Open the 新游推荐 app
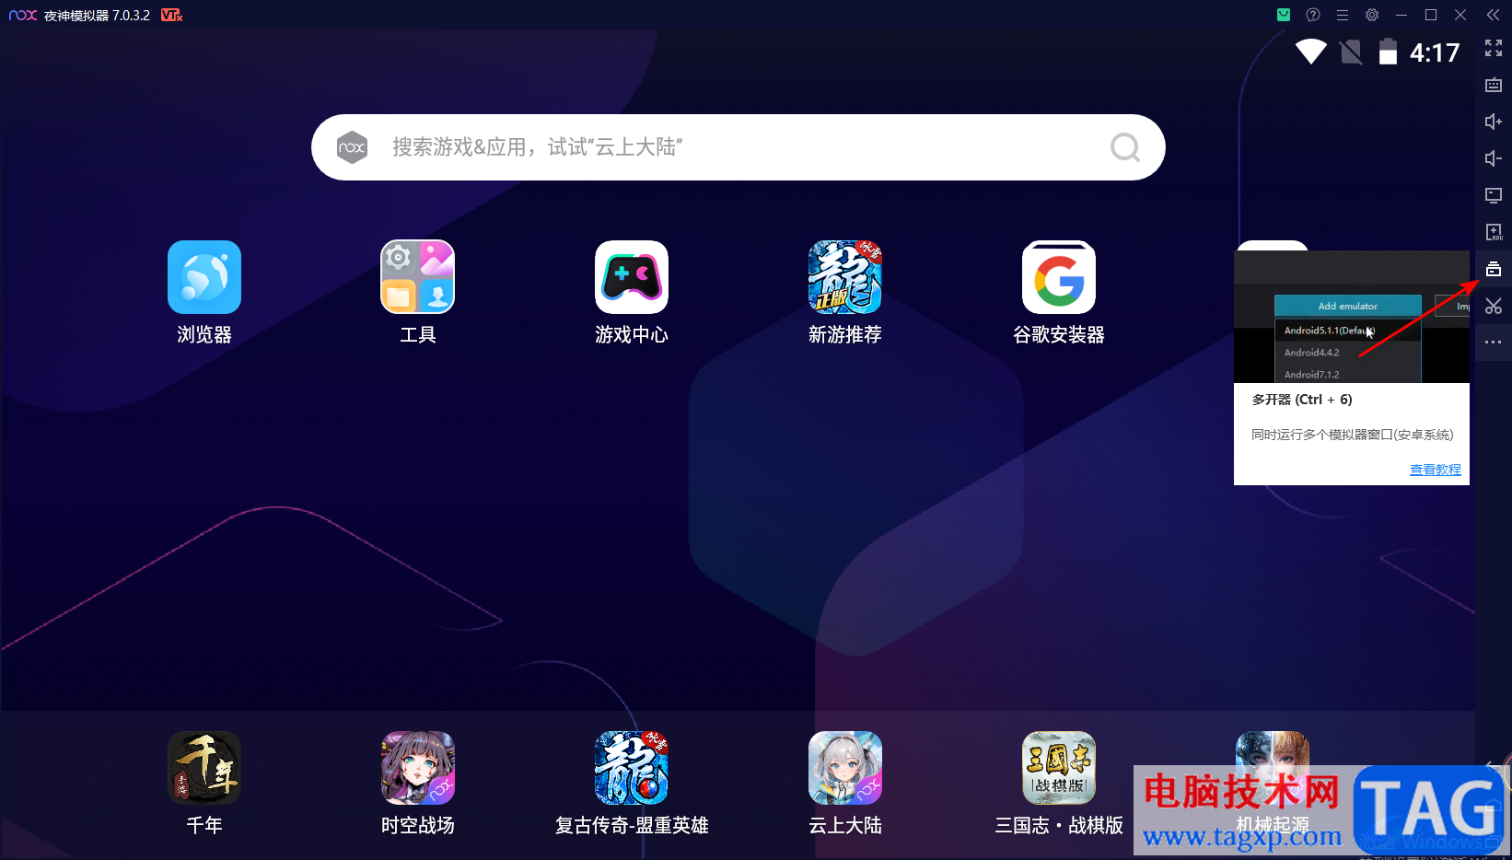 (x=845, y=277)
